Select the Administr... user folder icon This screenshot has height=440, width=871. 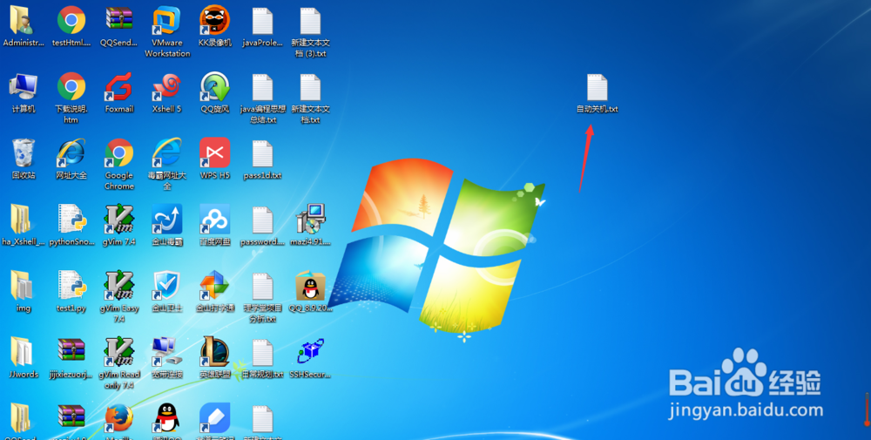click(24, 27)
